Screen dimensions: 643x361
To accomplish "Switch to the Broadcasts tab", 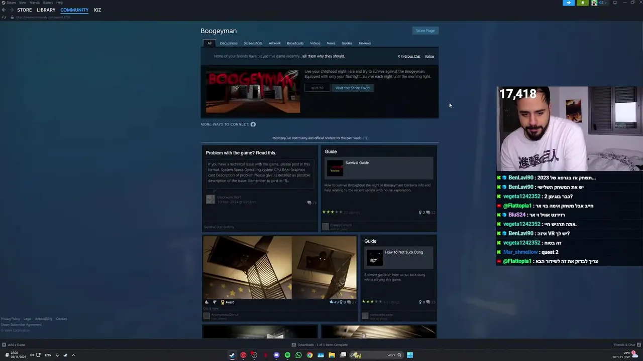I will [x=295, y=43].
